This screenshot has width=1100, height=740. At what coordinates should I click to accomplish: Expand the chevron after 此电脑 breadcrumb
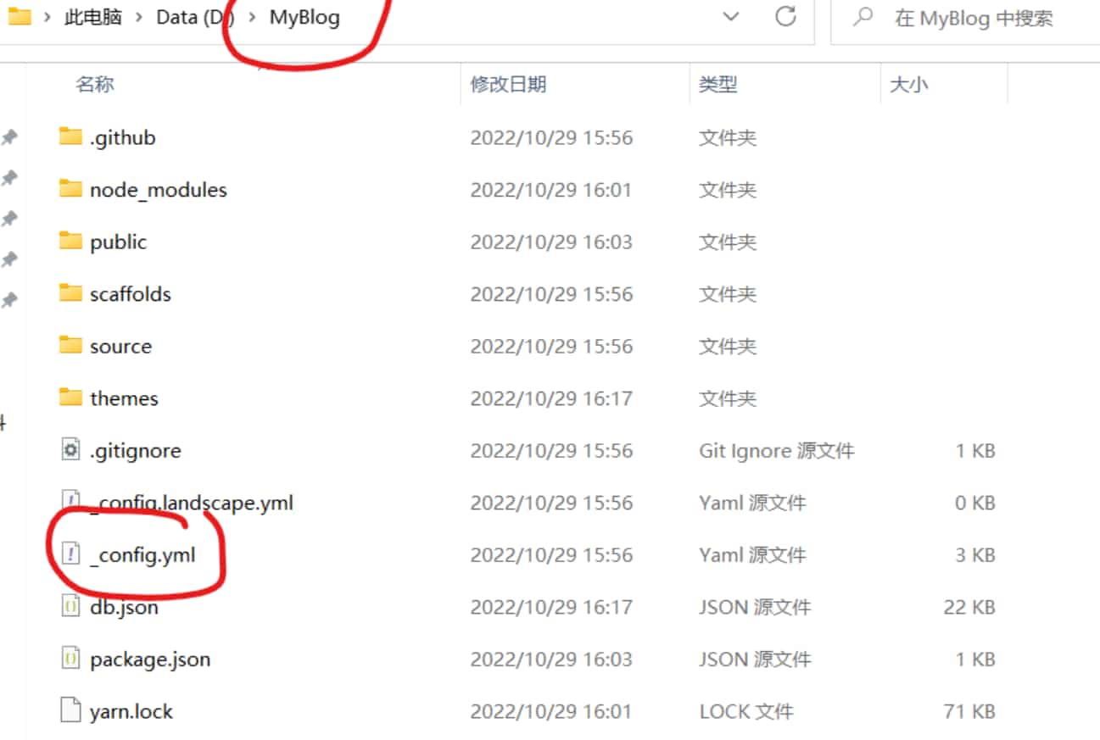[139, 18]
